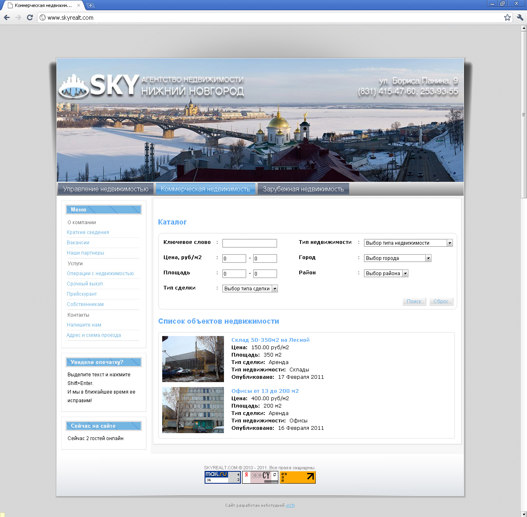Open the Срочный выкуп link
The image size is (527, 517).
tap(85, 284)
